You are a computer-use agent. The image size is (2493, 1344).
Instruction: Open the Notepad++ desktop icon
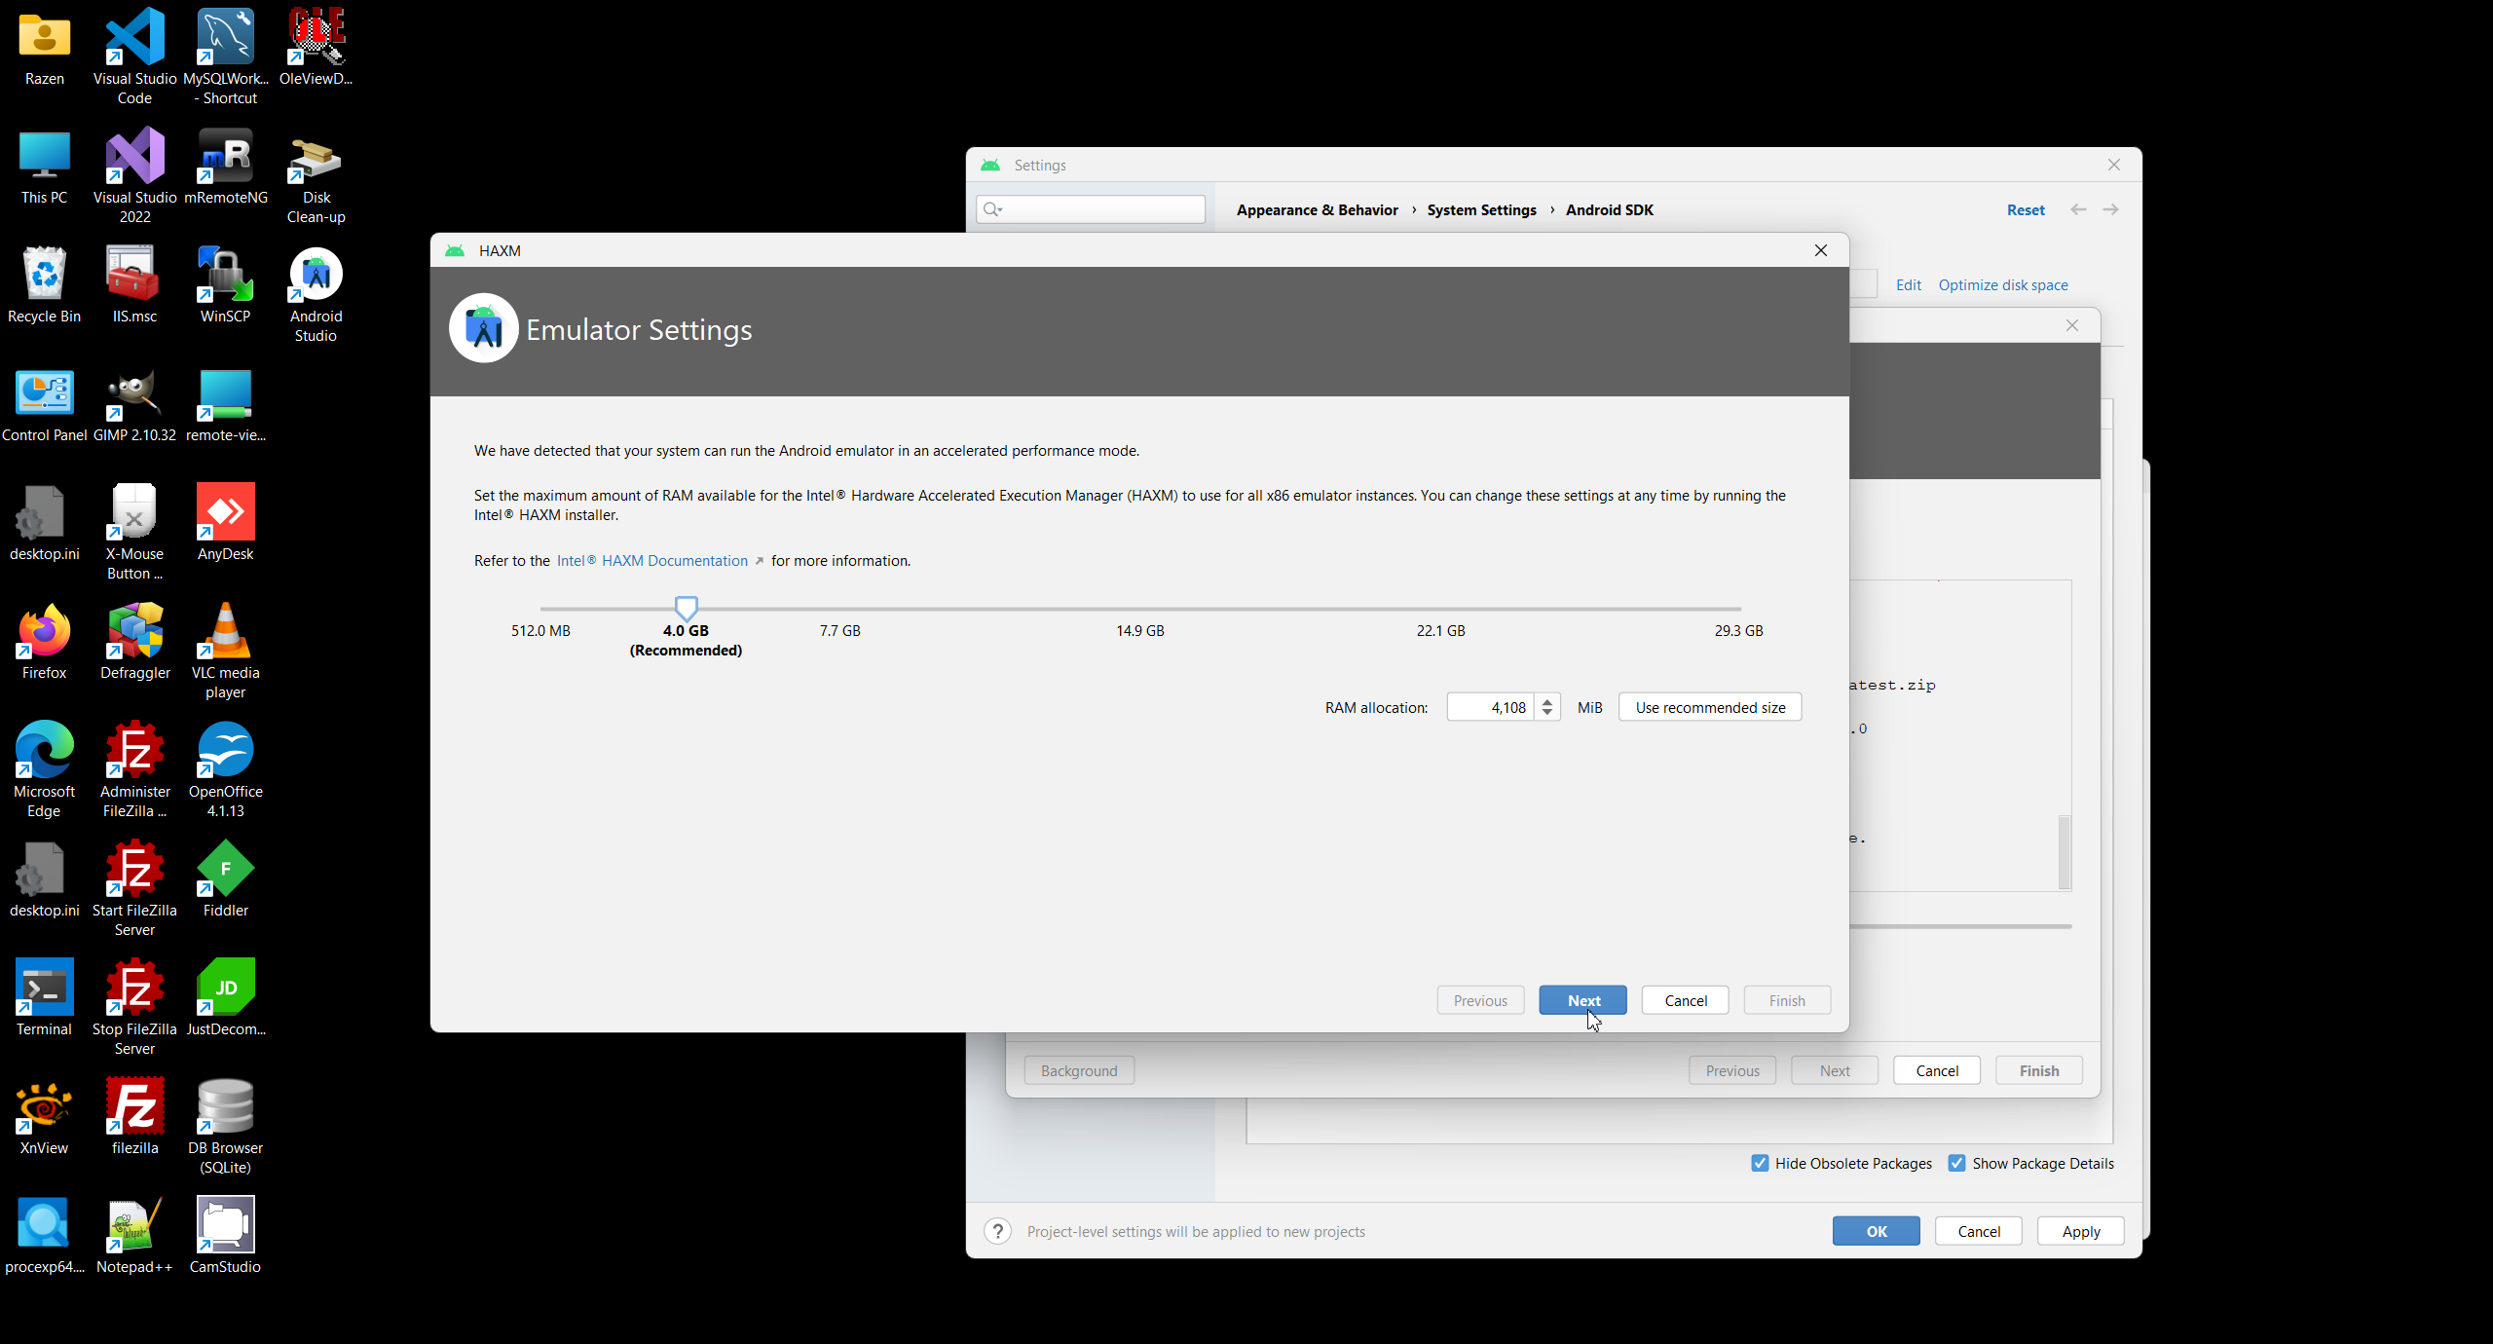tap(134, 1235)
